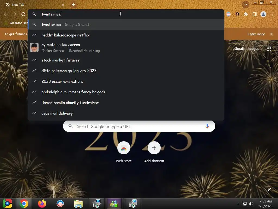Start voice search with microphone icon

tap(207, 126)
